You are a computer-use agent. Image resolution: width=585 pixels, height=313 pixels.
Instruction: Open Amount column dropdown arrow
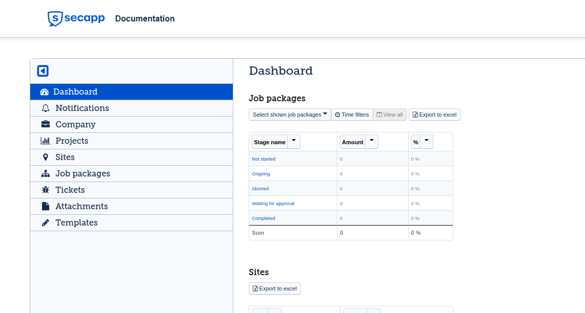372,142
